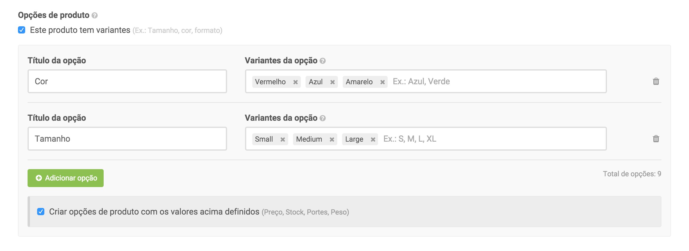Uncheck Este produto tem variantes

22,30
